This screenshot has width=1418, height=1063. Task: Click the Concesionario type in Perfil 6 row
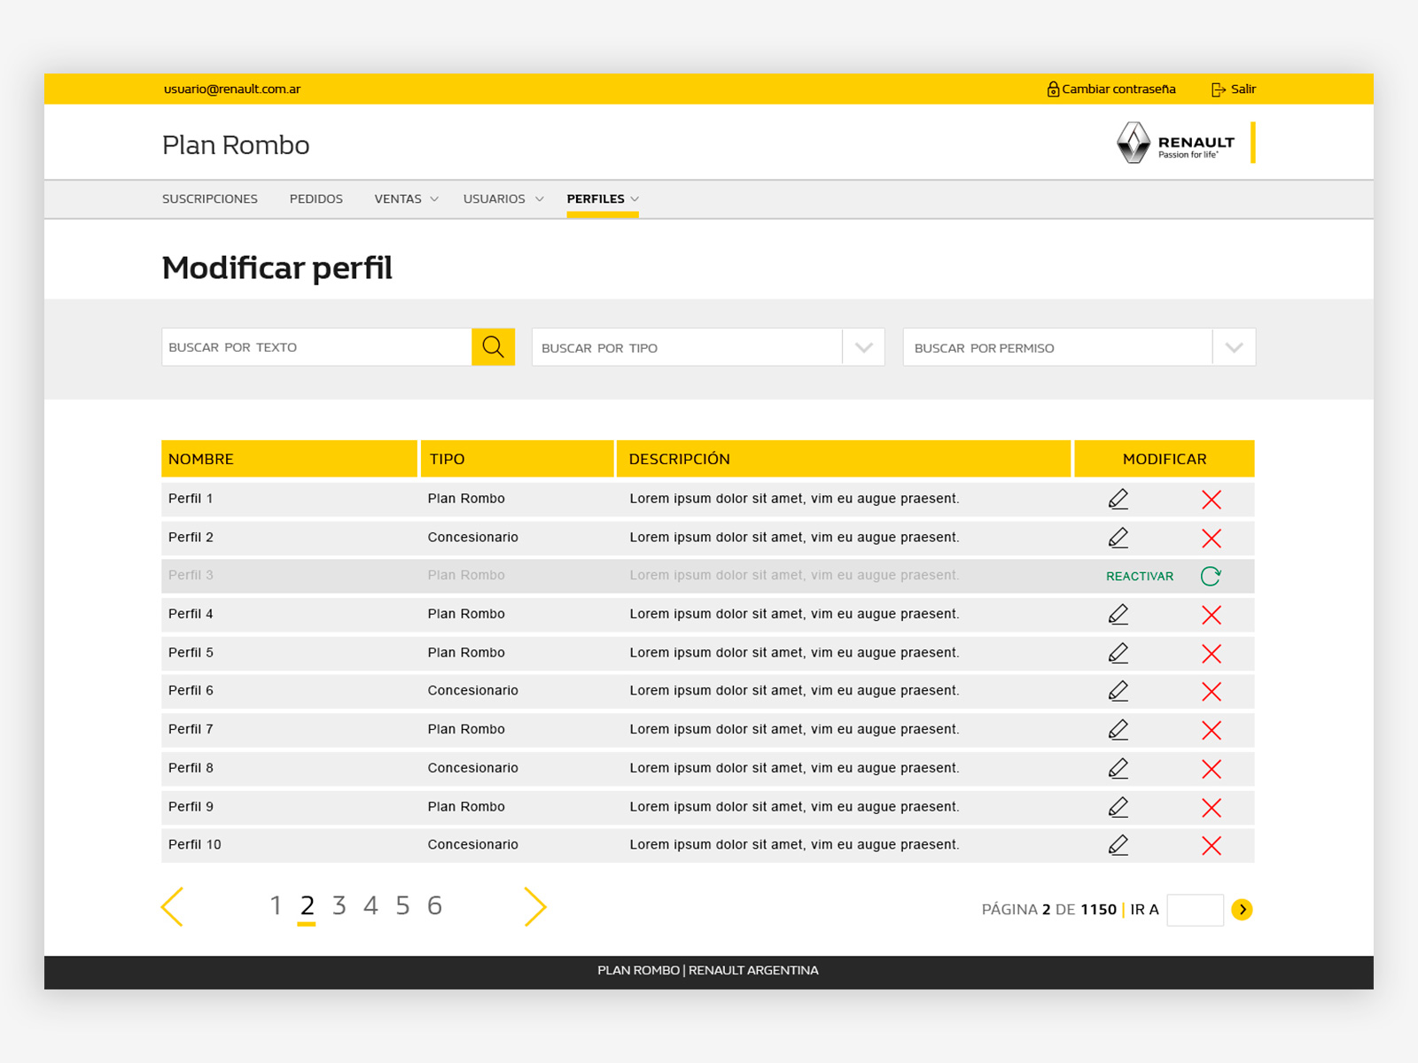pos(473,691)
